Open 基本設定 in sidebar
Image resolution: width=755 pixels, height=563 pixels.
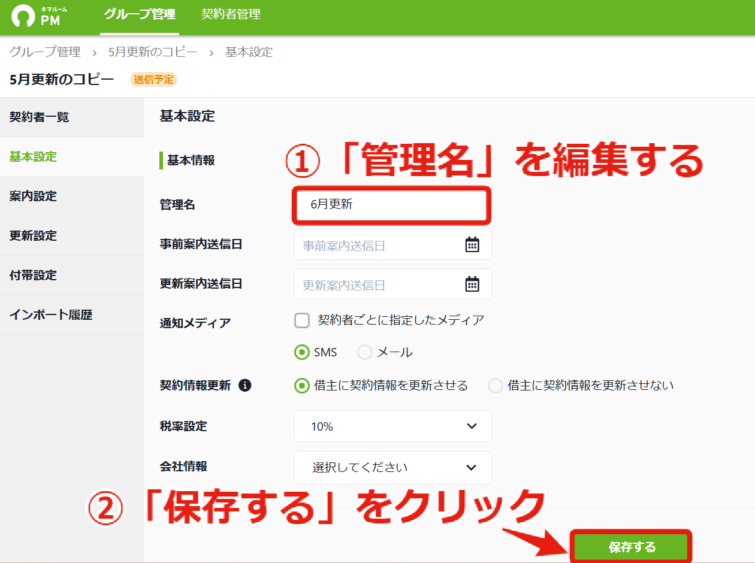[x=72, y=157]
